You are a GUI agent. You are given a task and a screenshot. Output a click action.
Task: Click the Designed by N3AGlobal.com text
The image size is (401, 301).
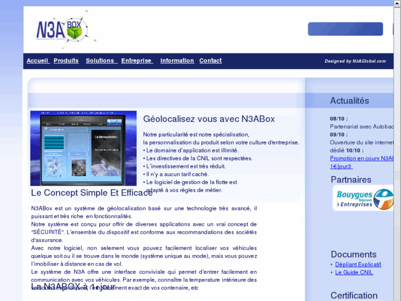pyautogui.click(x=355, y=61)
